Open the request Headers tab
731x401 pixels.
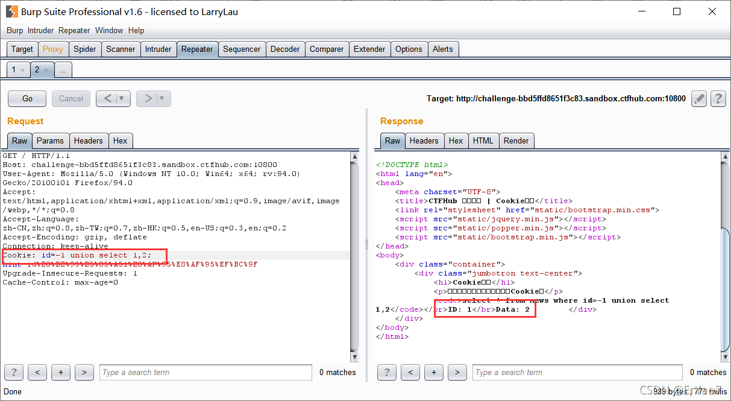pos(89,141)
